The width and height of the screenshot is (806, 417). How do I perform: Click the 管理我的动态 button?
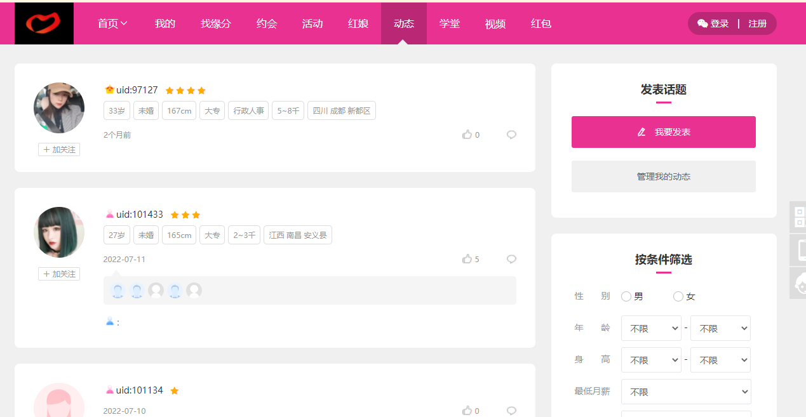pos(664,176)
